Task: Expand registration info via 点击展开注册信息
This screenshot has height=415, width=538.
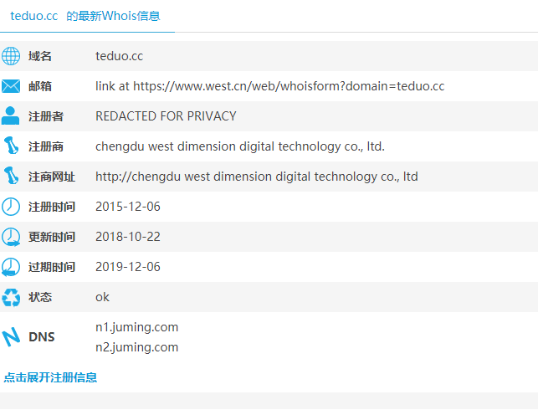Action: pyautogui.click(x=50, y=377)
